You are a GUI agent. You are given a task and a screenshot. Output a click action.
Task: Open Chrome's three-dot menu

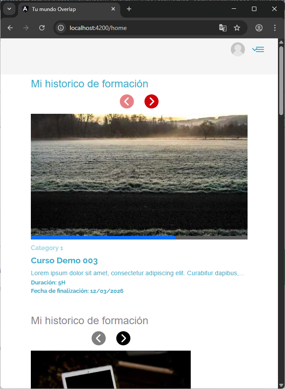274,28
